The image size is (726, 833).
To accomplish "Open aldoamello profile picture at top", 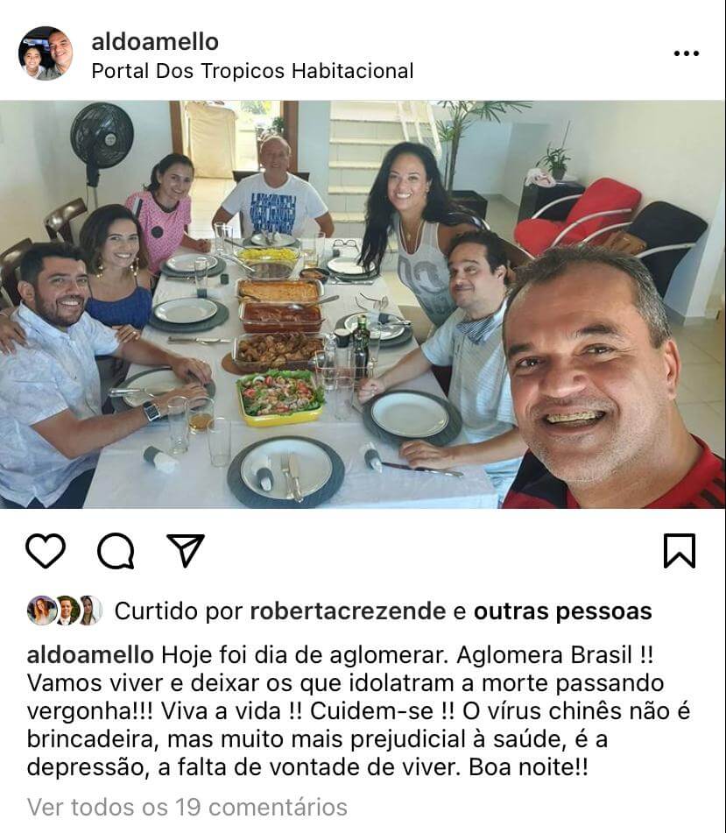I will 46,53.
